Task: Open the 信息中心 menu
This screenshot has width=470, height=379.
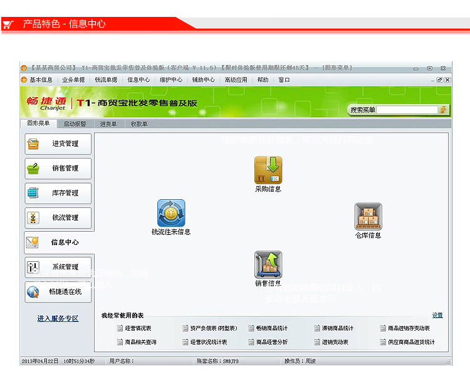Action: pos(138,80)
